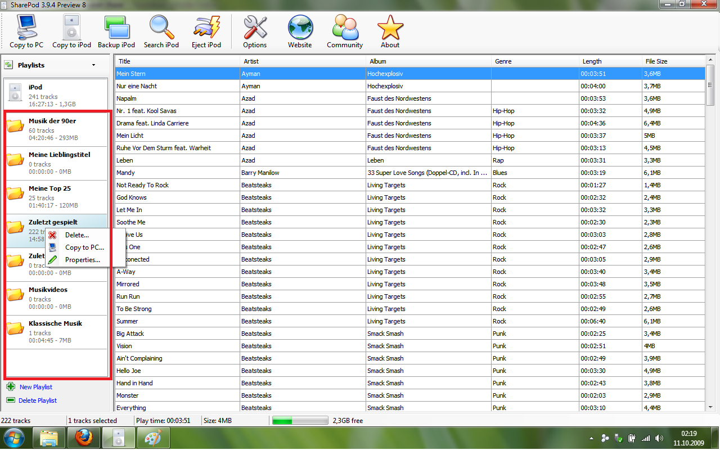Sort by the Length column header
The image size is (720, 450).
point(610,61)
